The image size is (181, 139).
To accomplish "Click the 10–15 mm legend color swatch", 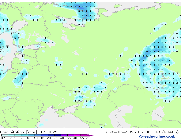I will click(x=38, y=135).
